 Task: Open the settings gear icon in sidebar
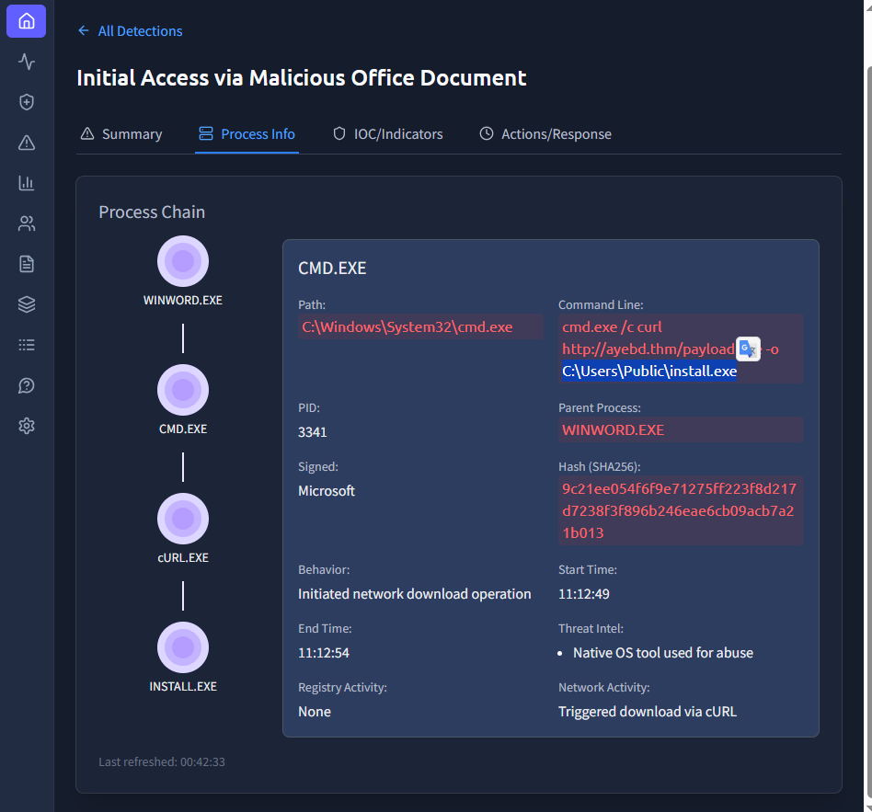coord(26,426)
